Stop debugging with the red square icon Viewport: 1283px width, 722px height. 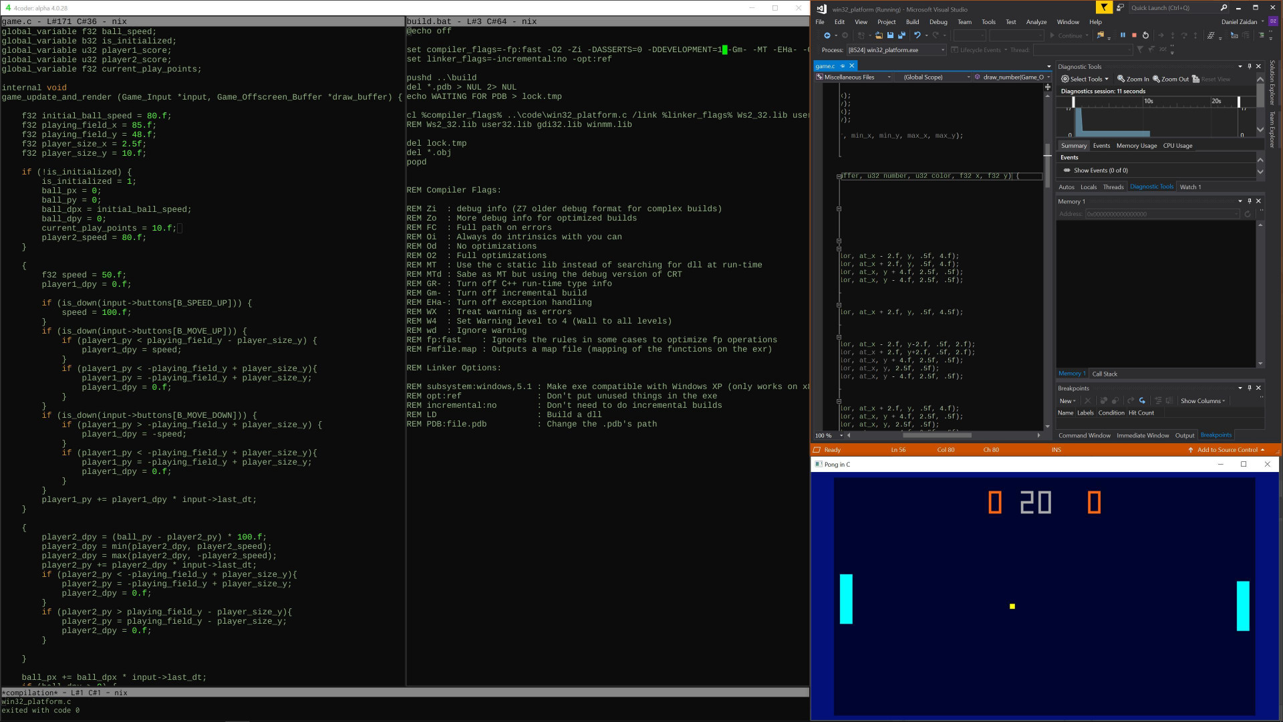pos(1134,35)
